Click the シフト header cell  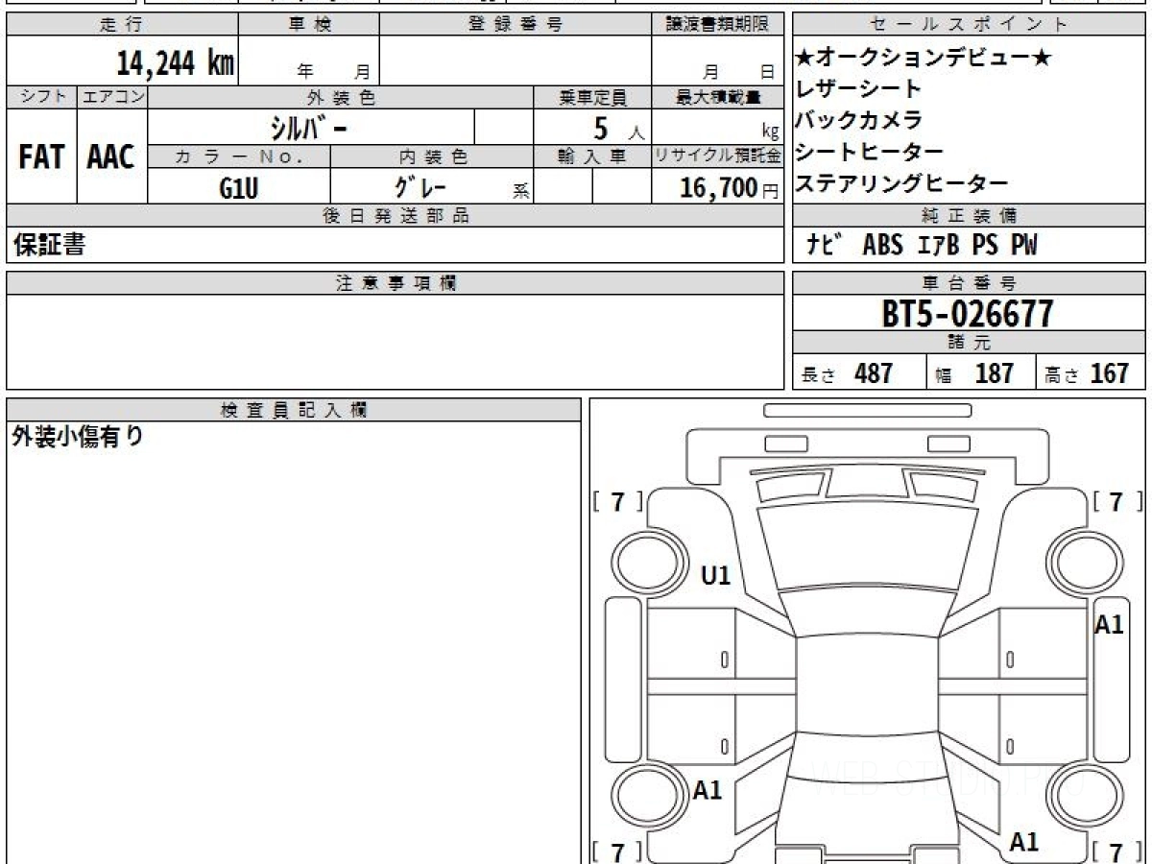pos(41,97)
